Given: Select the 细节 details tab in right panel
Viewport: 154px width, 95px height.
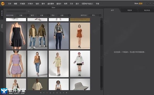Looking at the screenshot, I should point(113,10).
